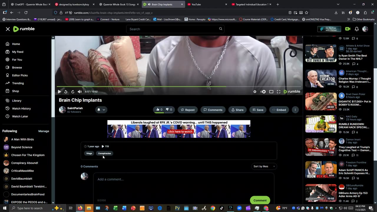Close the Brain Chip Implants browser tab
377x212 pixels.
[182, 4]
